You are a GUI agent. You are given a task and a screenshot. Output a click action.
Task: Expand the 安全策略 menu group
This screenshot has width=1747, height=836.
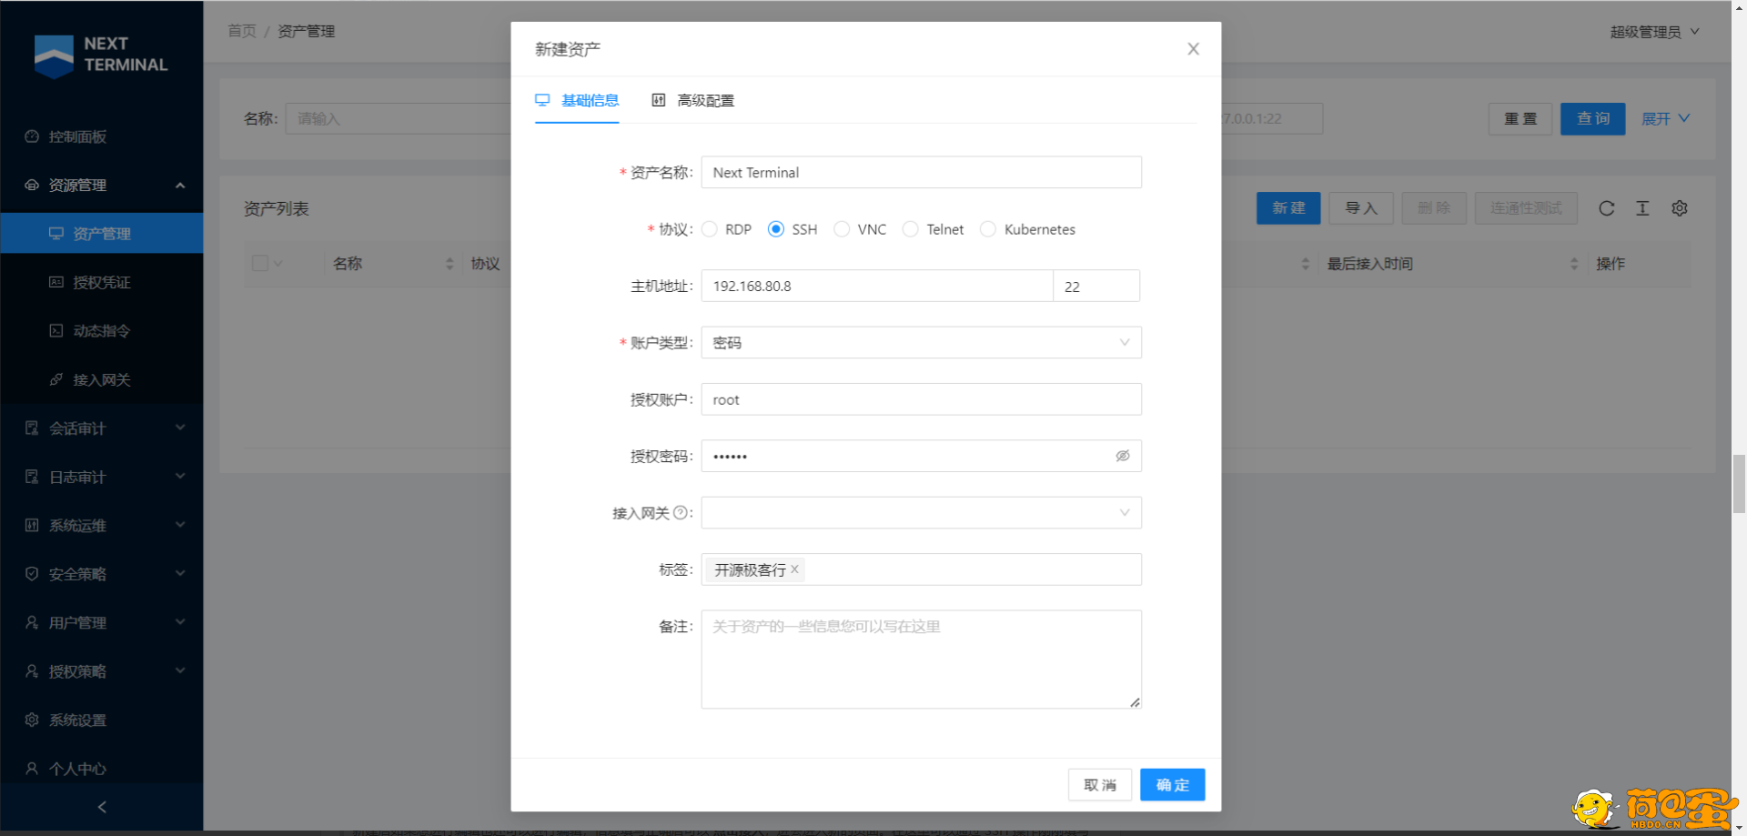pyautogui.click(x=180, y=574)
